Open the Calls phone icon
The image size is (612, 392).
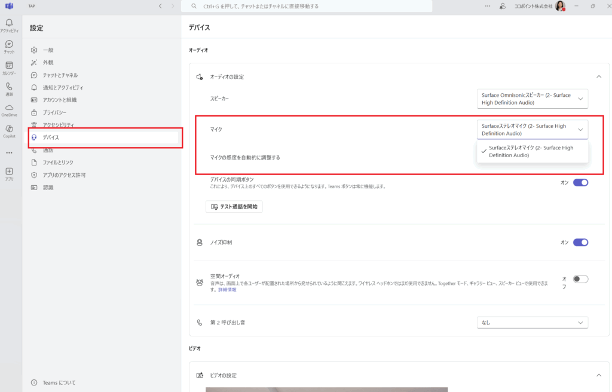coord(9,88)
